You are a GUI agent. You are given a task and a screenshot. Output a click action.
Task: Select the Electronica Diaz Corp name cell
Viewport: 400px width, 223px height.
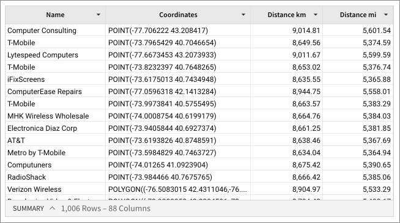(x=56, y=128)
